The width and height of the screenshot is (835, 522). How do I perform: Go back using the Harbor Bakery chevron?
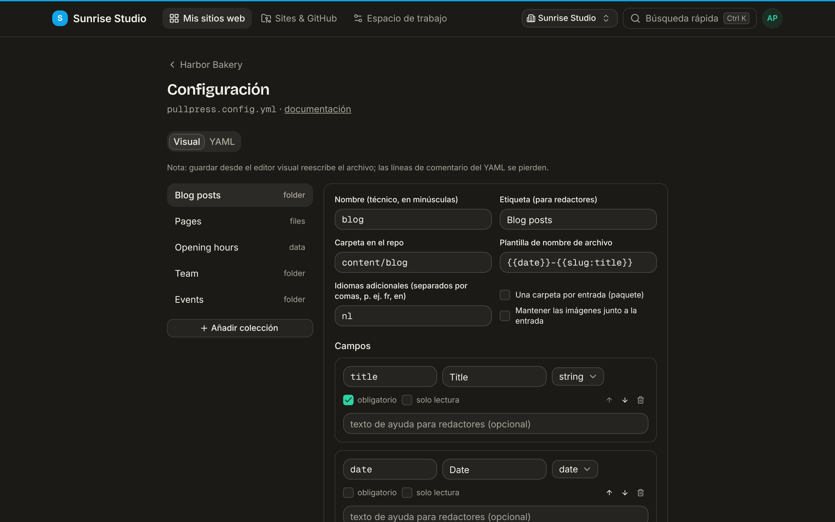pyautogui.click(x=172, y=65)
